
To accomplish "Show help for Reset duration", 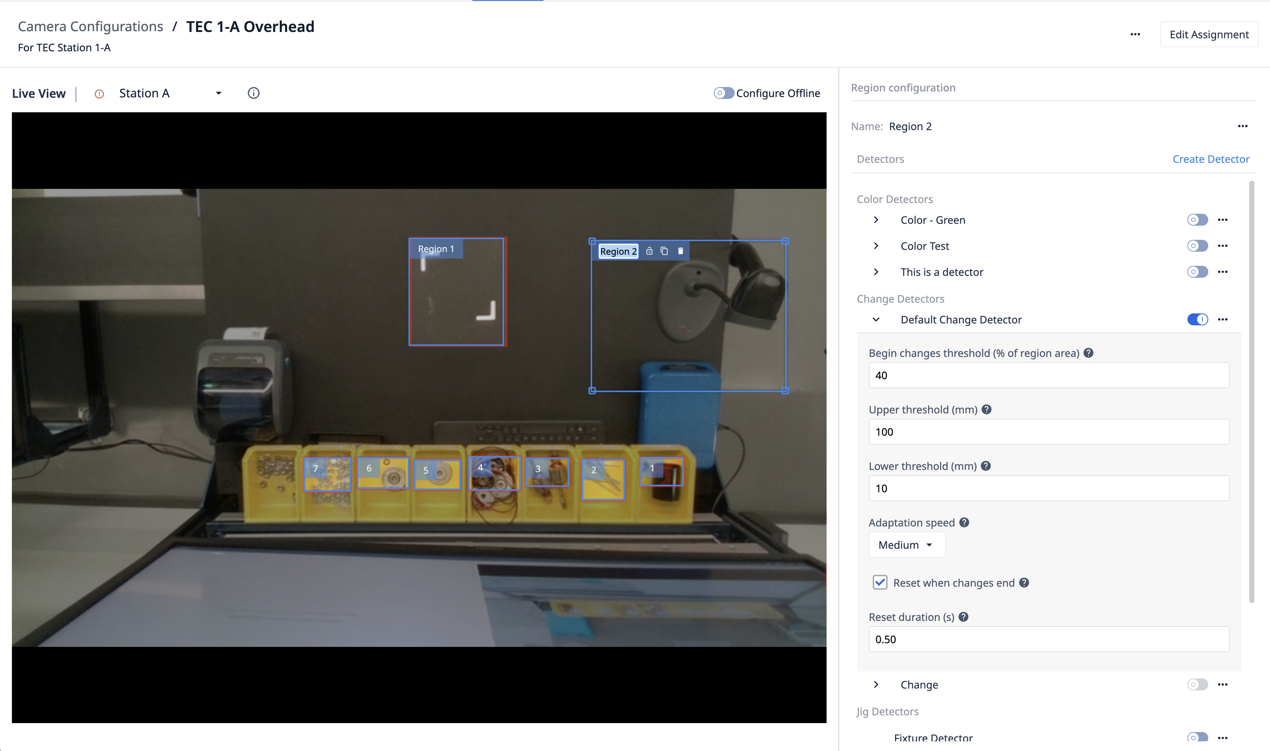I will point(963,617).
